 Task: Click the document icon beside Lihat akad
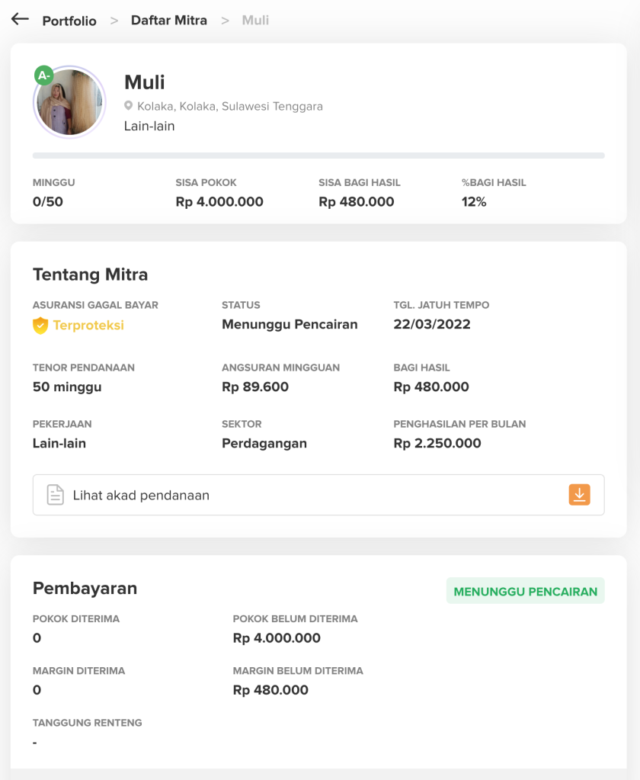point(55,495)
